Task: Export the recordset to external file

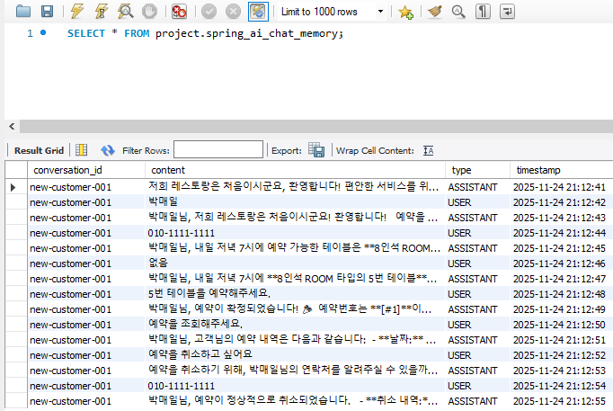Action: pyautogui.click(x=316, y=150)
